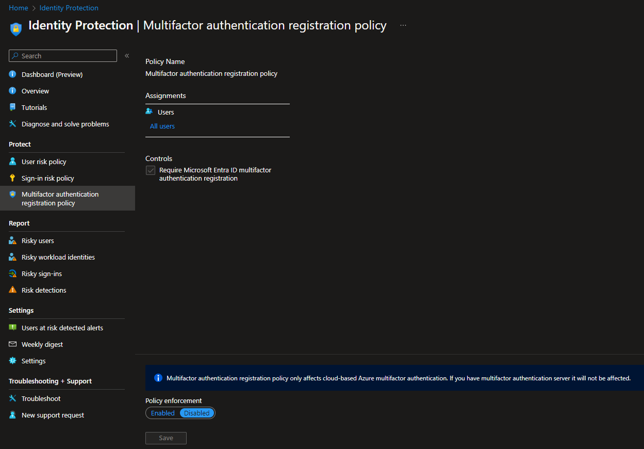Open the ellipsis more options menu
The width and height of the screenshot is (644, 449).
pos(403,25)
